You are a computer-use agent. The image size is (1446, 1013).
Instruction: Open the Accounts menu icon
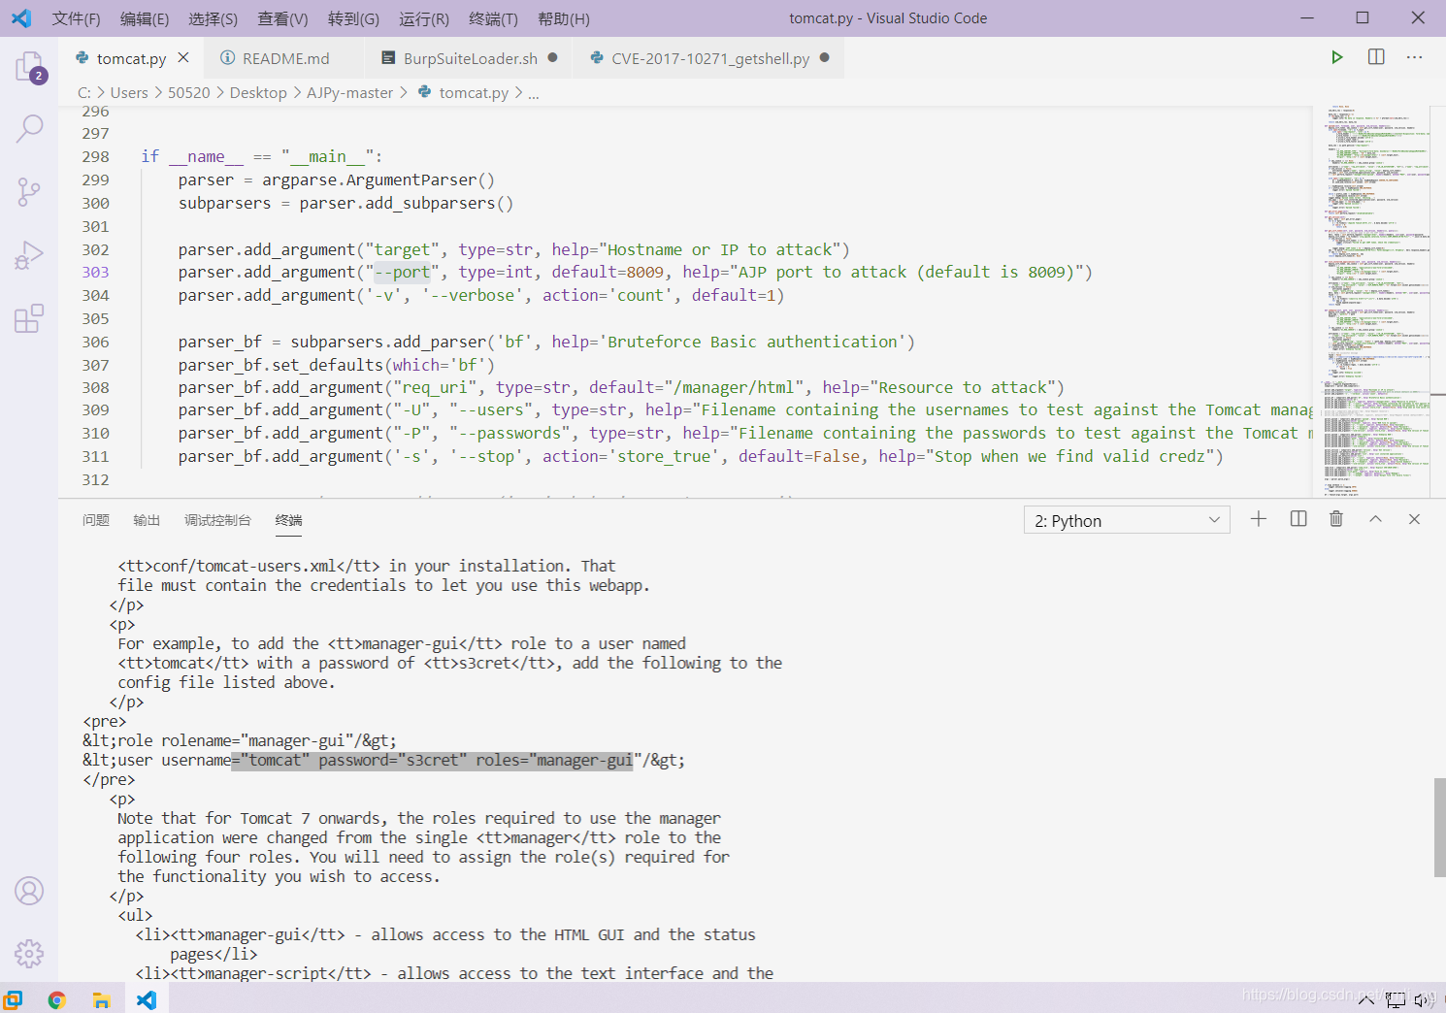click(29, 891)
